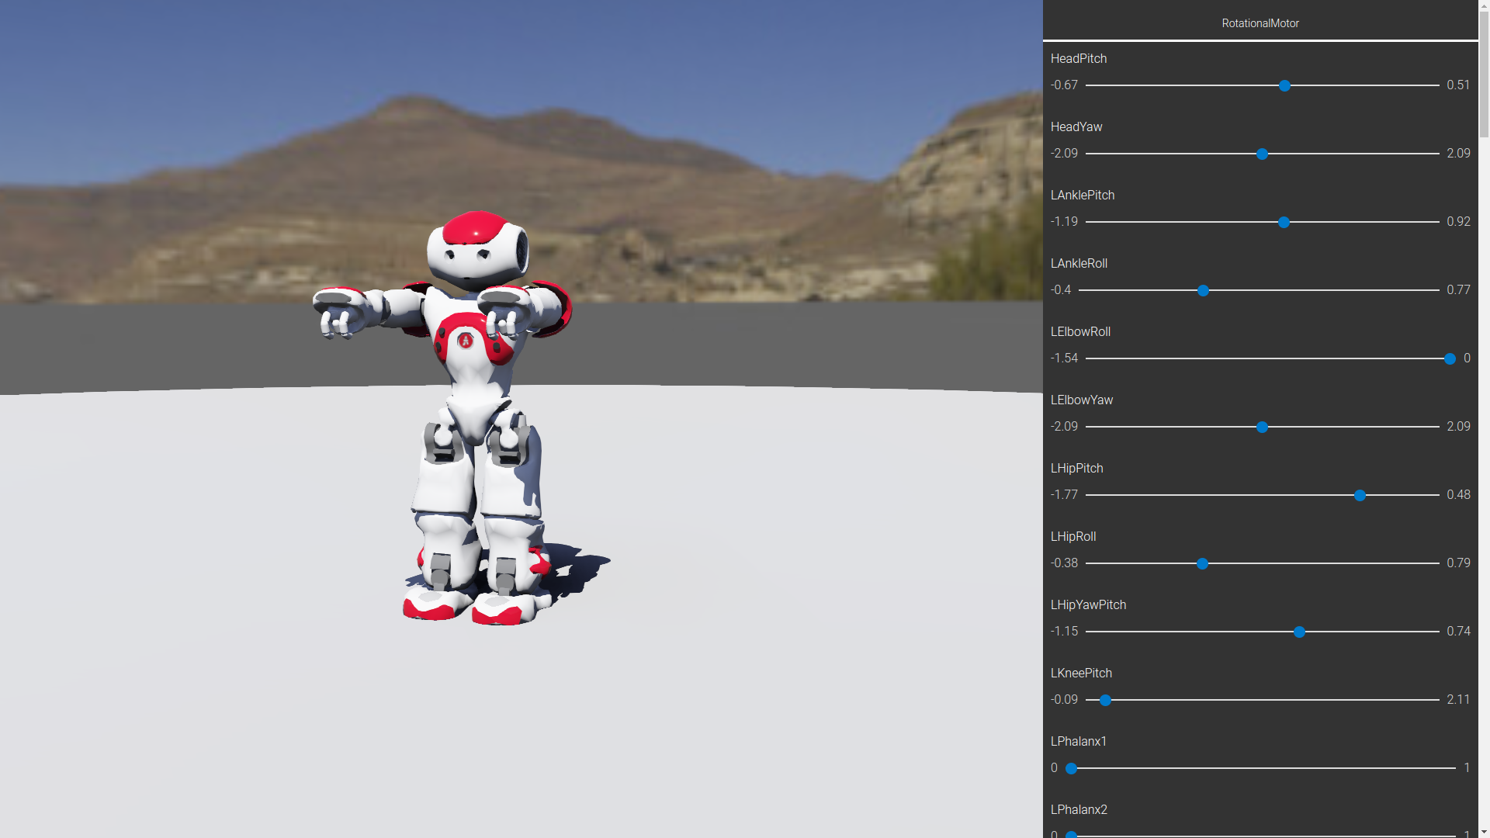The height and width of the screenshot is (838, 1490).
Task: Click the LElbowRoll minimum value -1.54
Action: [1064, 358]
